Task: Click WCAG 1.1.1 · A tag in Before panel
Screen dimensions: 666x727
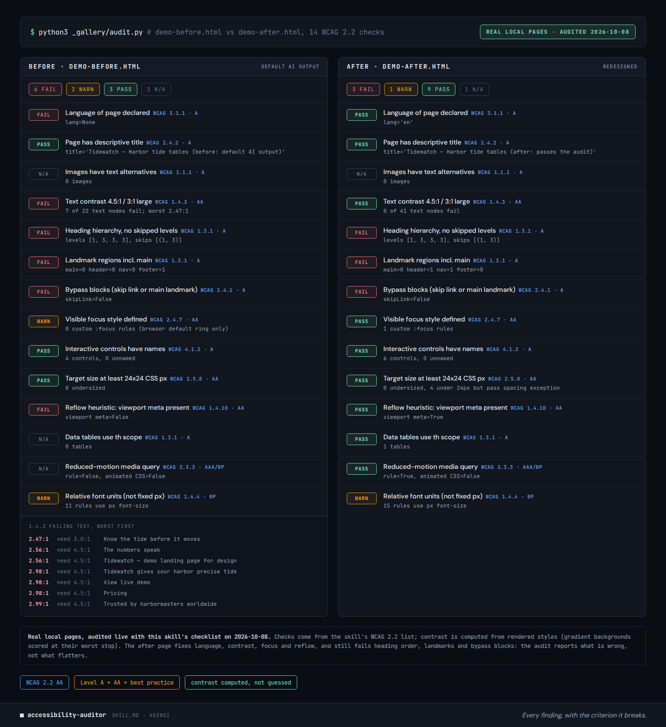Action: pos(182,172)
